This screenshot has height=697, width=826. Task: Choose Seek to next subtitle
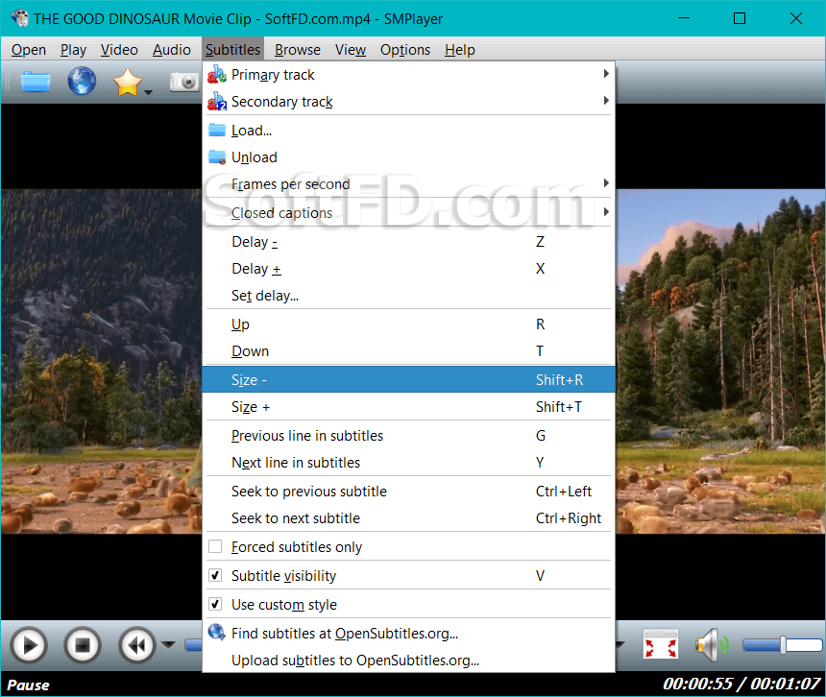(x=409, y=518)
